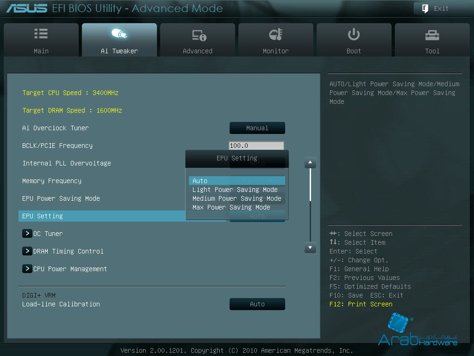
Task: Click the EPU Setting popup title
Action: [x=237, y=158]
